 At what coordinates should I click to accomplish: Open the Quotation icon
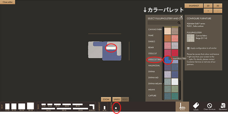pyautogui.click(x=223, y=107)
